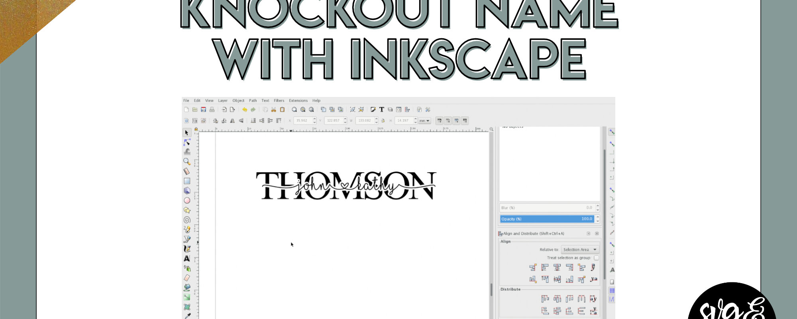Click the Cut scissors icon
This screenshot has width=797, height=319.
tap(274, 110)
